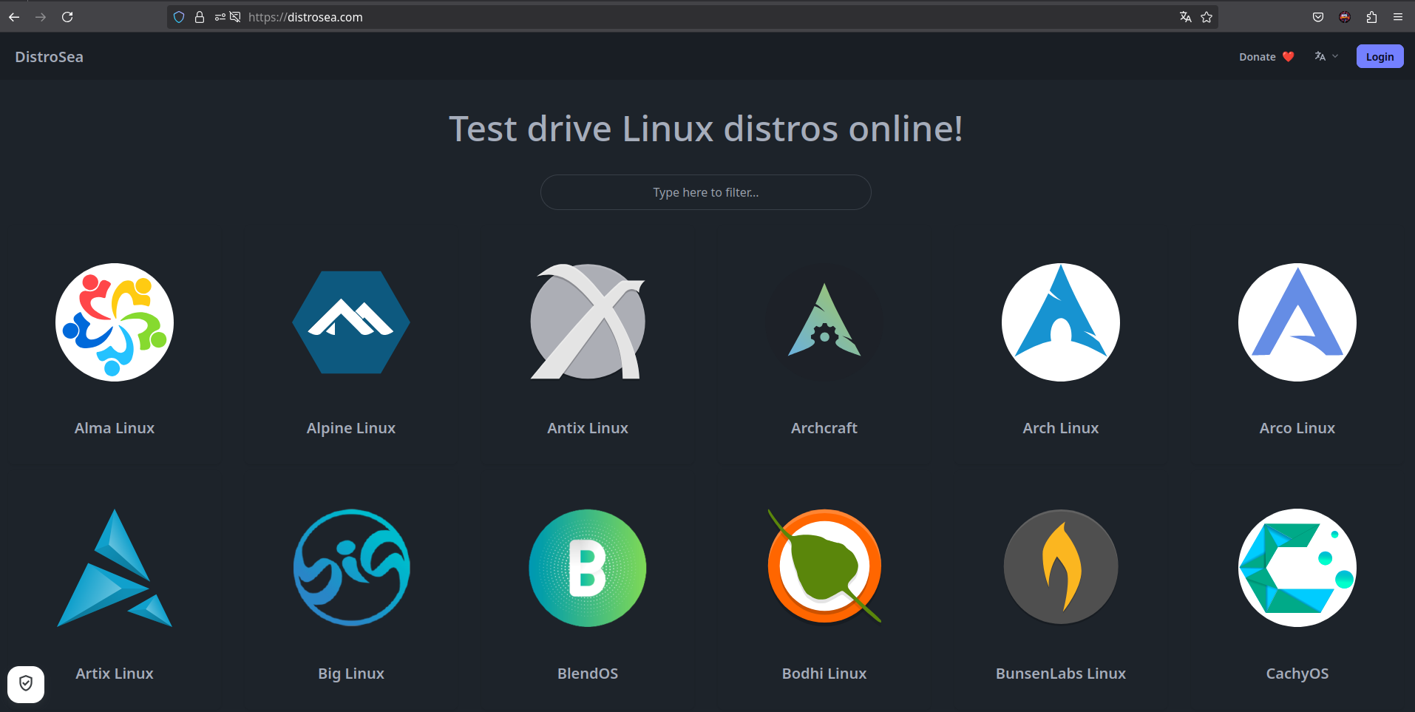Open the Arco Linux logo
Image resolution: width=1415 pixels, height=712 pixels.
point(1297,322)
